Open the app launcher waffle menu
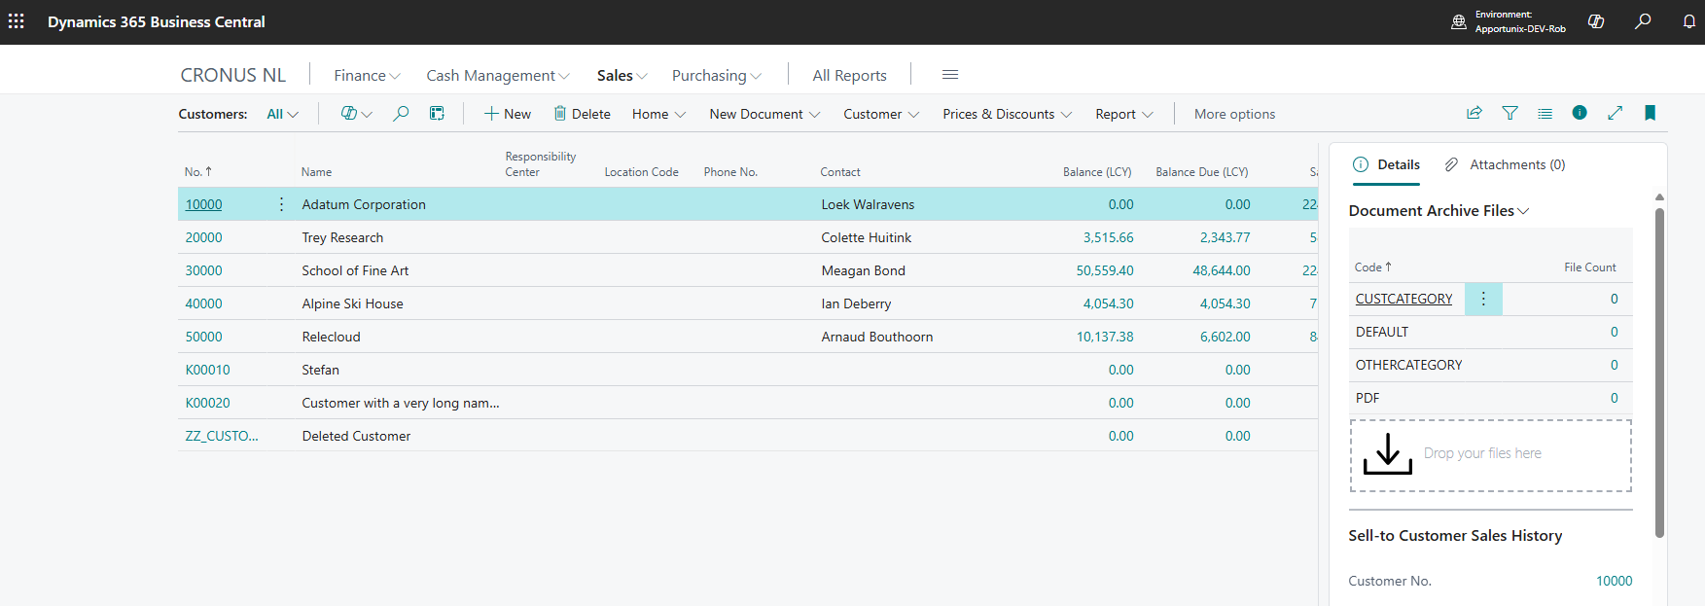1705x606 pixels. point(17,21)
